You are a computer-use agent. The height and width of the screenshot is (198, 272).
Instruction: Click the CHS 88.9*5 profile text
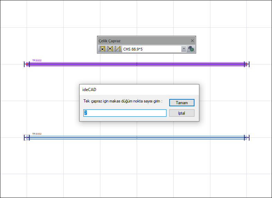pos(133,49)
